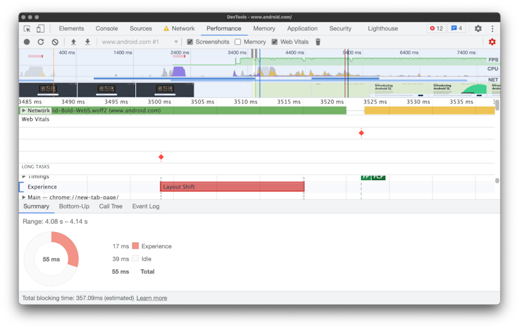Click the inspect element picker icon
This screenshot has width=519, height=329.
27,29
